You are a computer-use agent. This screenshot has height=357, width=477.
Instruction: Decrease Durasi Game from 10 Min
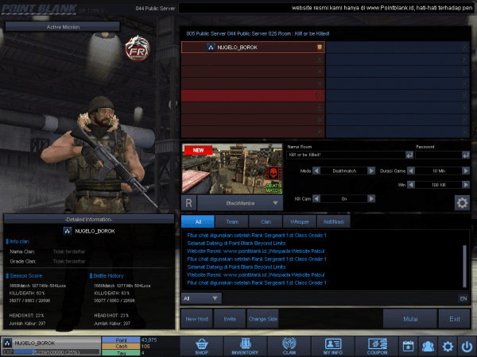411,171
